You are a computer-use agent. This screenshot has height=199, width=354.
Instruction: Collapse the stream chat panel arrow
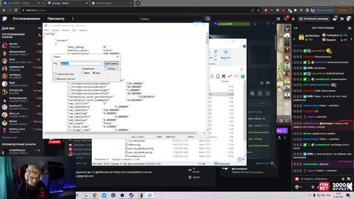pos(296,28)
